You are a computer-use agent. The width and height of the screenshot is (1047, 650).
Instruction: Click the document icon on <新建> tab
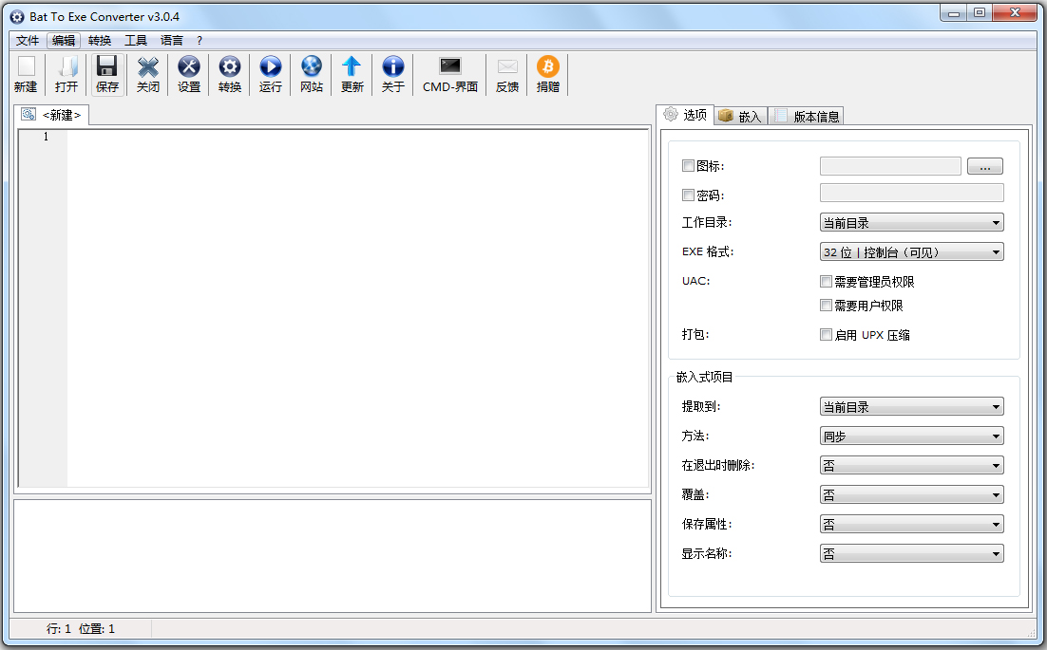click(x=29, y=115)
